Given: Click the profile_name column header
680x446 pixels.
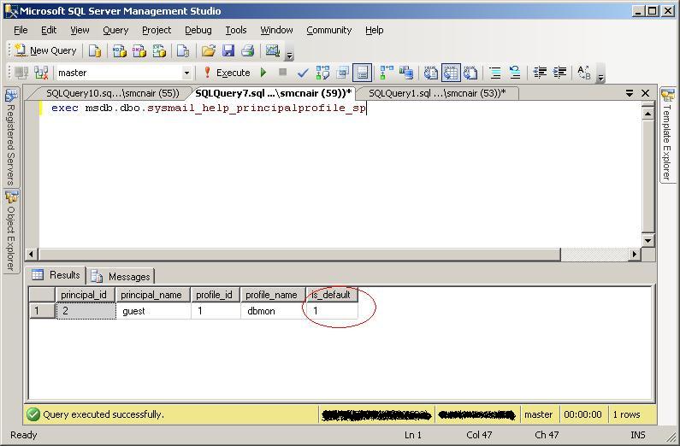Looking at the screenshot, I should point(271,295).
